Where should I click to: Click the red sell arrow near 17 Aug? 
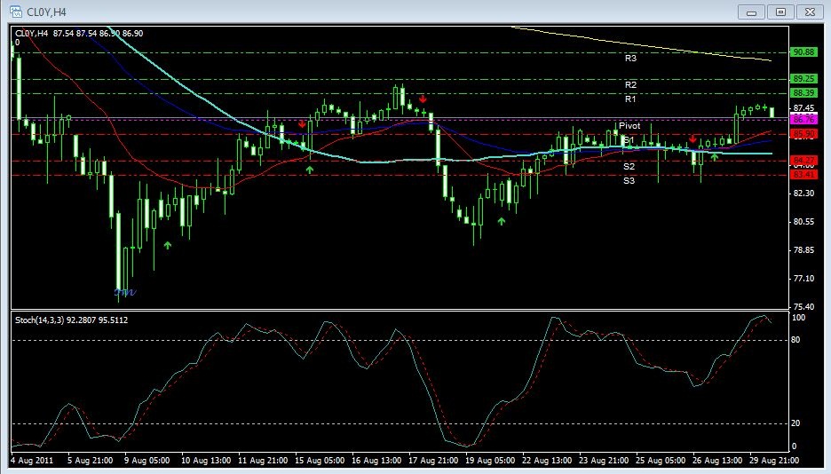(x=423, y=99)
